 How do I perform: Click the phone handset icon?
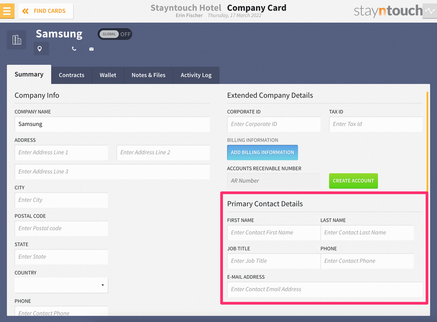[x=74, y=49]
